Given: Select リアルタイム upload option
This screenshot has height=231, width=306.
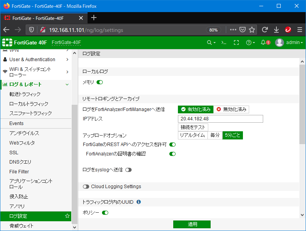Looking at the screenshot, I should (192, 135).
